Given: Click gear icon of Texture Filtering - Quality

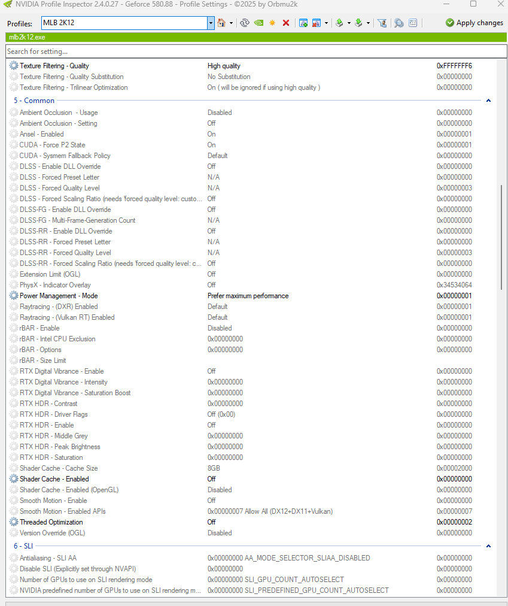Looking at the screenshot, I should pyautogui.click(x=14, y=66).
